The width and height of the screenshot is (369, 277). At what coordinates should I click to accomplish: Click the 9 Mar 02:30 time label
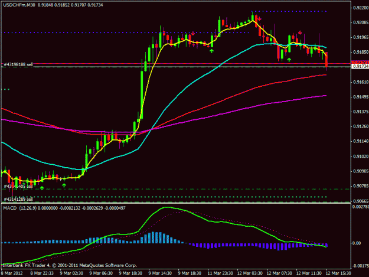point(71,273)
